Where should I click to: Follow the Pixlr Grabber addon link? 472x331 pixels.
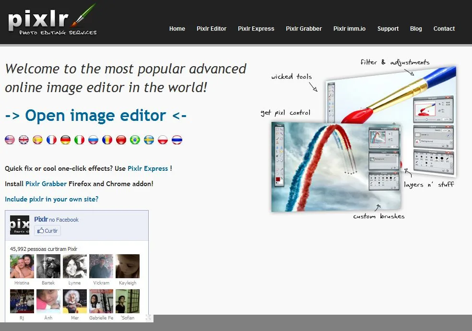click(x=46, y=184)
